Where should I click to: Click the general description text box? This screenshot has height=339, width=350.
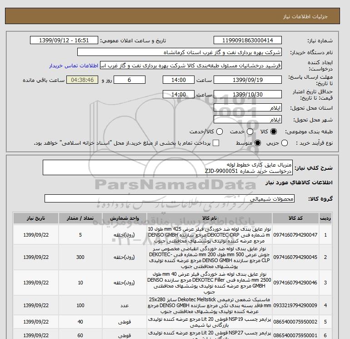click(168, 167)
